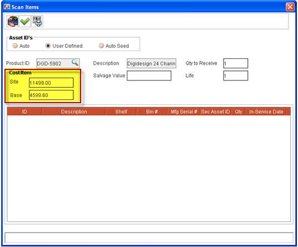This screenshot has height=247, width=298.
Task: Click the Base cost field 4599.60
Action: click(51, 95)
